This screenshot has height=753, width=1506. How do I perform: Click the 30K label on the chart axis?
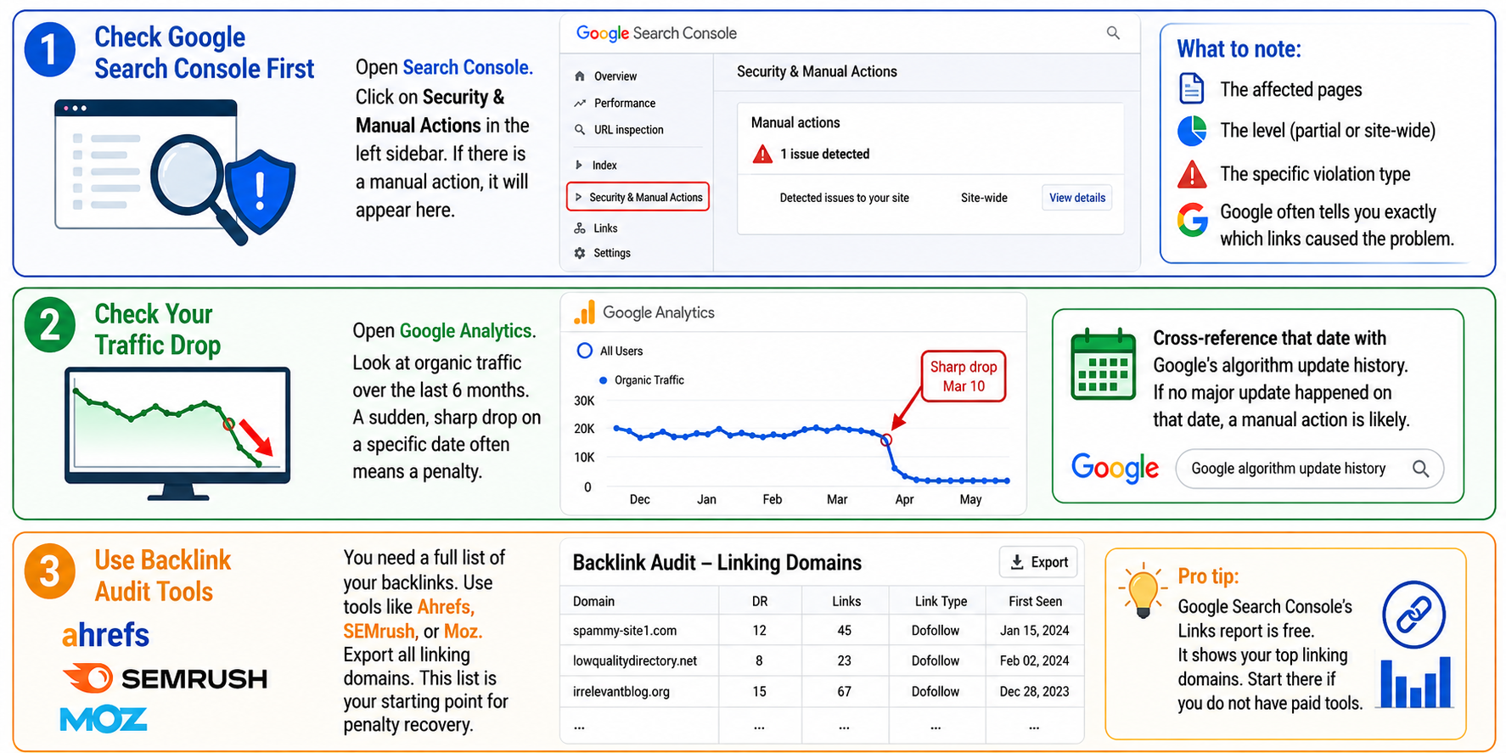point(584,401)
